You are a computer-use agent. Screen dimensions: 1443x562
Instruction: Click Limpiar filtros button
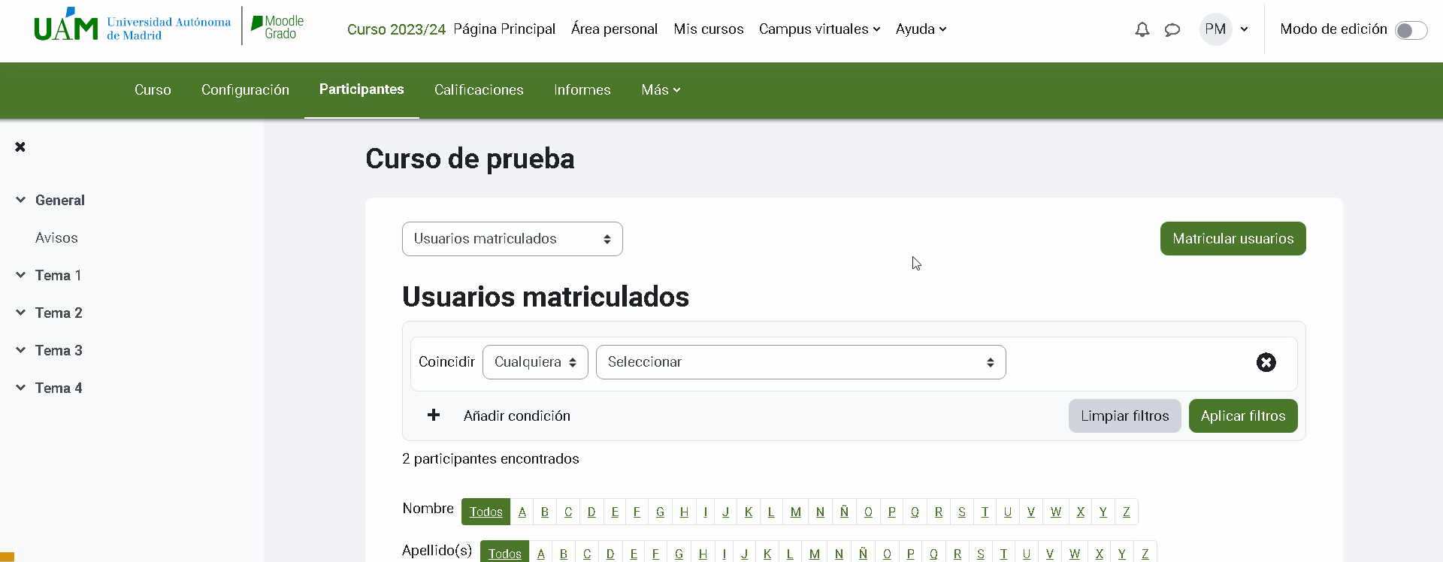point(1124,415)
